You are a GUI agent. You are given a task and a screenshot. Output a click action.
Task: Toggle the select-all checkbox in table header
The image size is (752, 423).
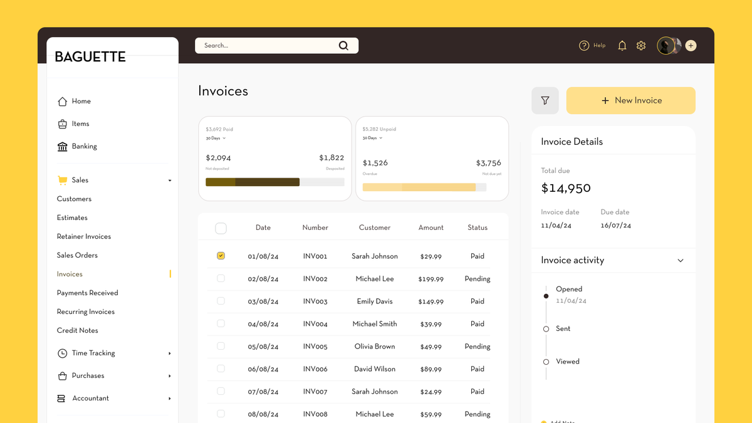(x=221, y=228)
